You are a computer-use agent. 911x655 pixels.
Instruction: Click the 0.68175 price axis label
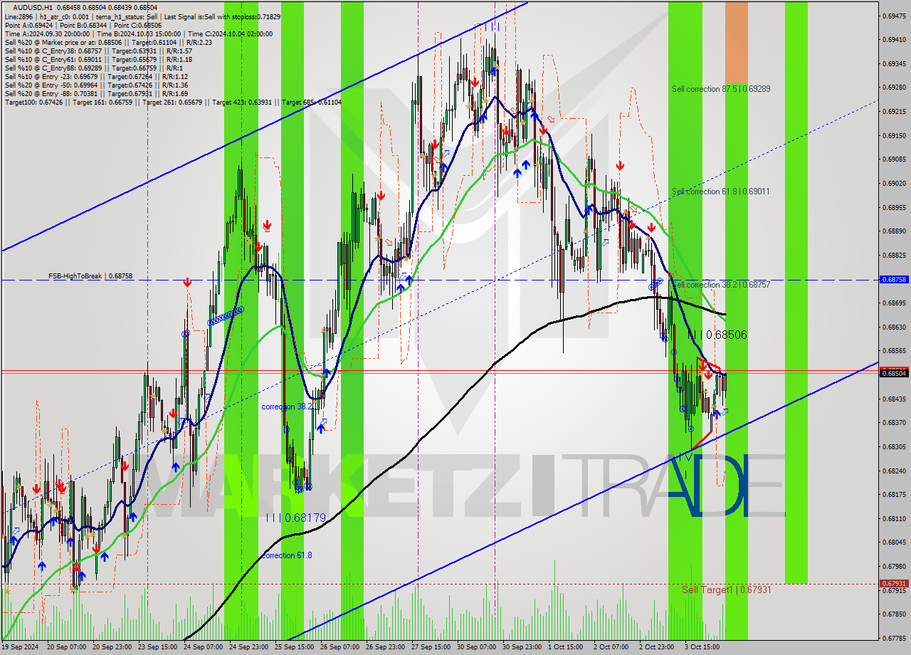tap(894, 494)
